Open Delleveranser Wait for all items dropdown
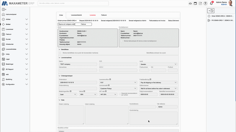The width and height of the screenshot is (236, 132). [x=158, y=89]
